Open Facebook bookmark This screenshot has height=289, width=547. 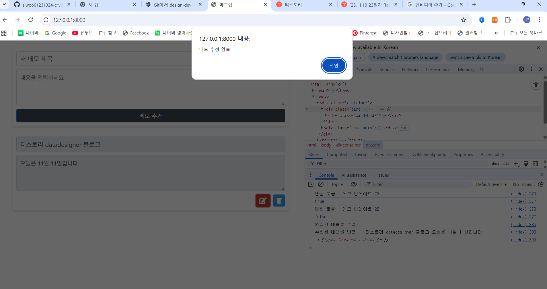(x=136, y=33)
